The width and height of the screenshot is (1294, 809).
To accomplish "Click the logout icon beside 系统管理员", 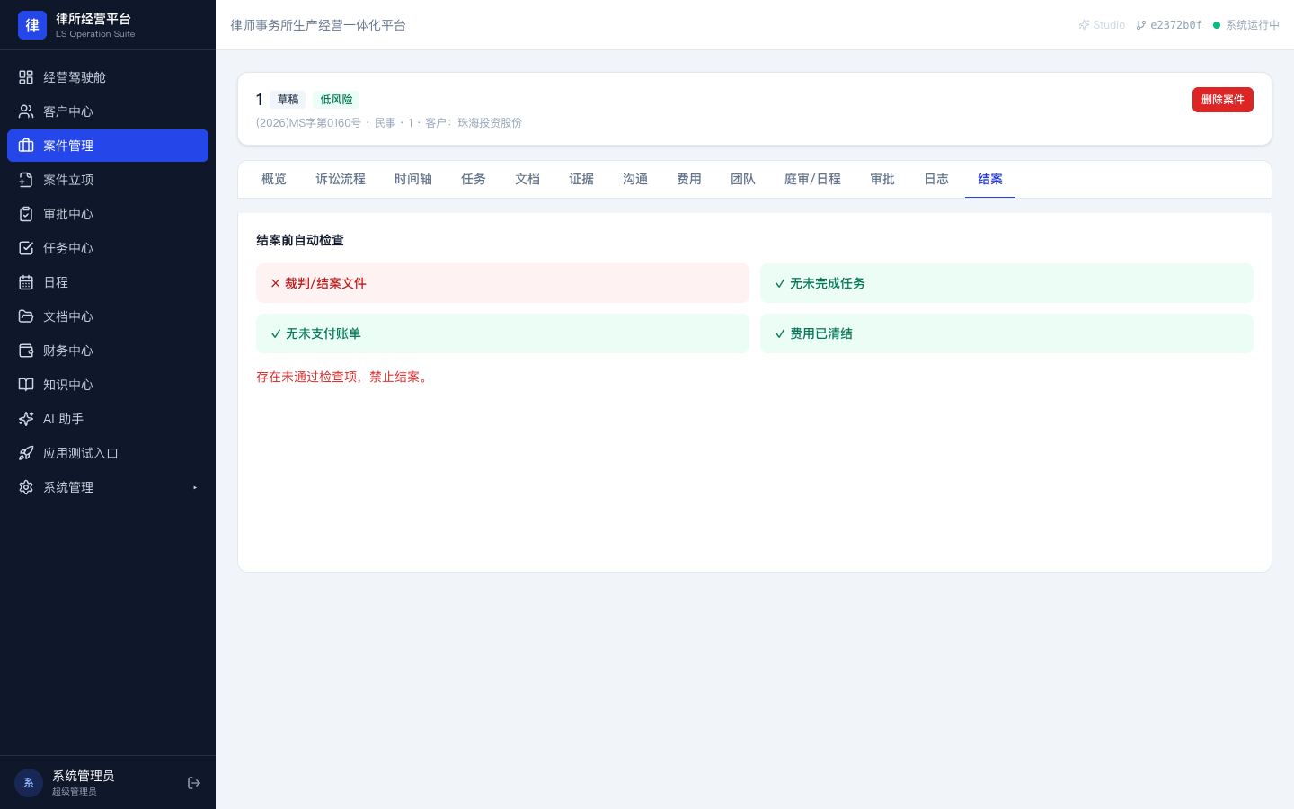I will [x=194, y=783].
